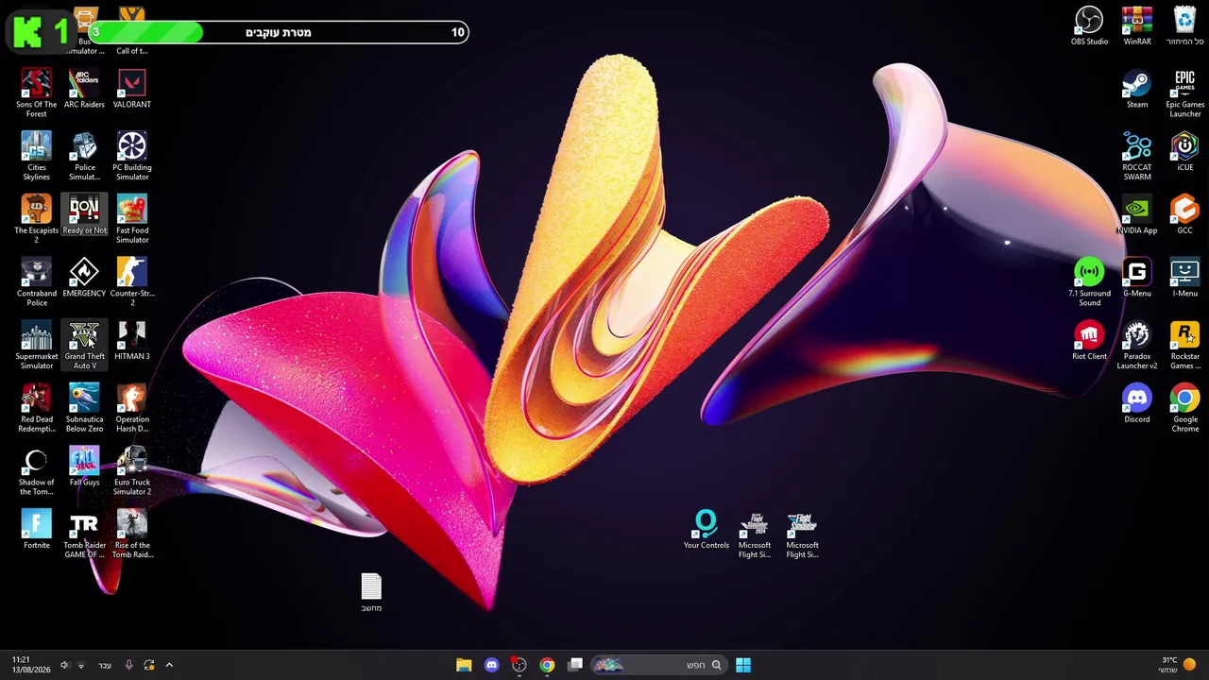Open the ROCCAT SWARM shortcut
Screen dimensions: 1209x680
pyautogui.click(x=1137, y=156)
